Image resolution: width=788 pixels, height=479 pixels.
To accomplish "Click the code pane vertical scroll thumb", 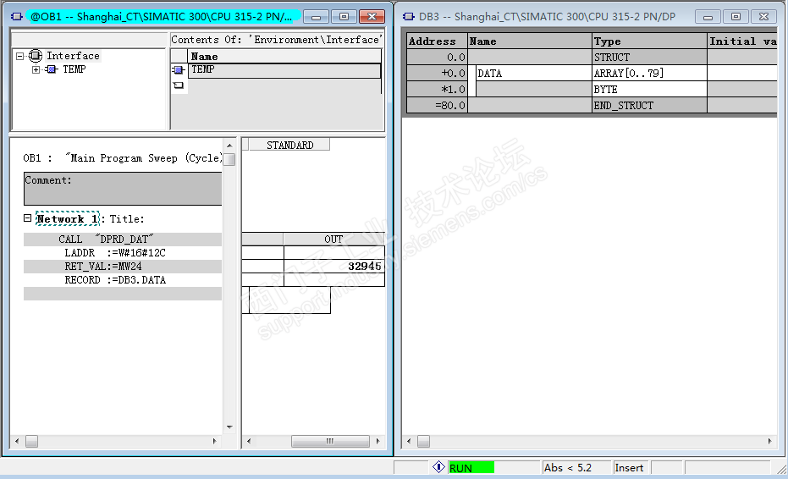I will [229, 159].
